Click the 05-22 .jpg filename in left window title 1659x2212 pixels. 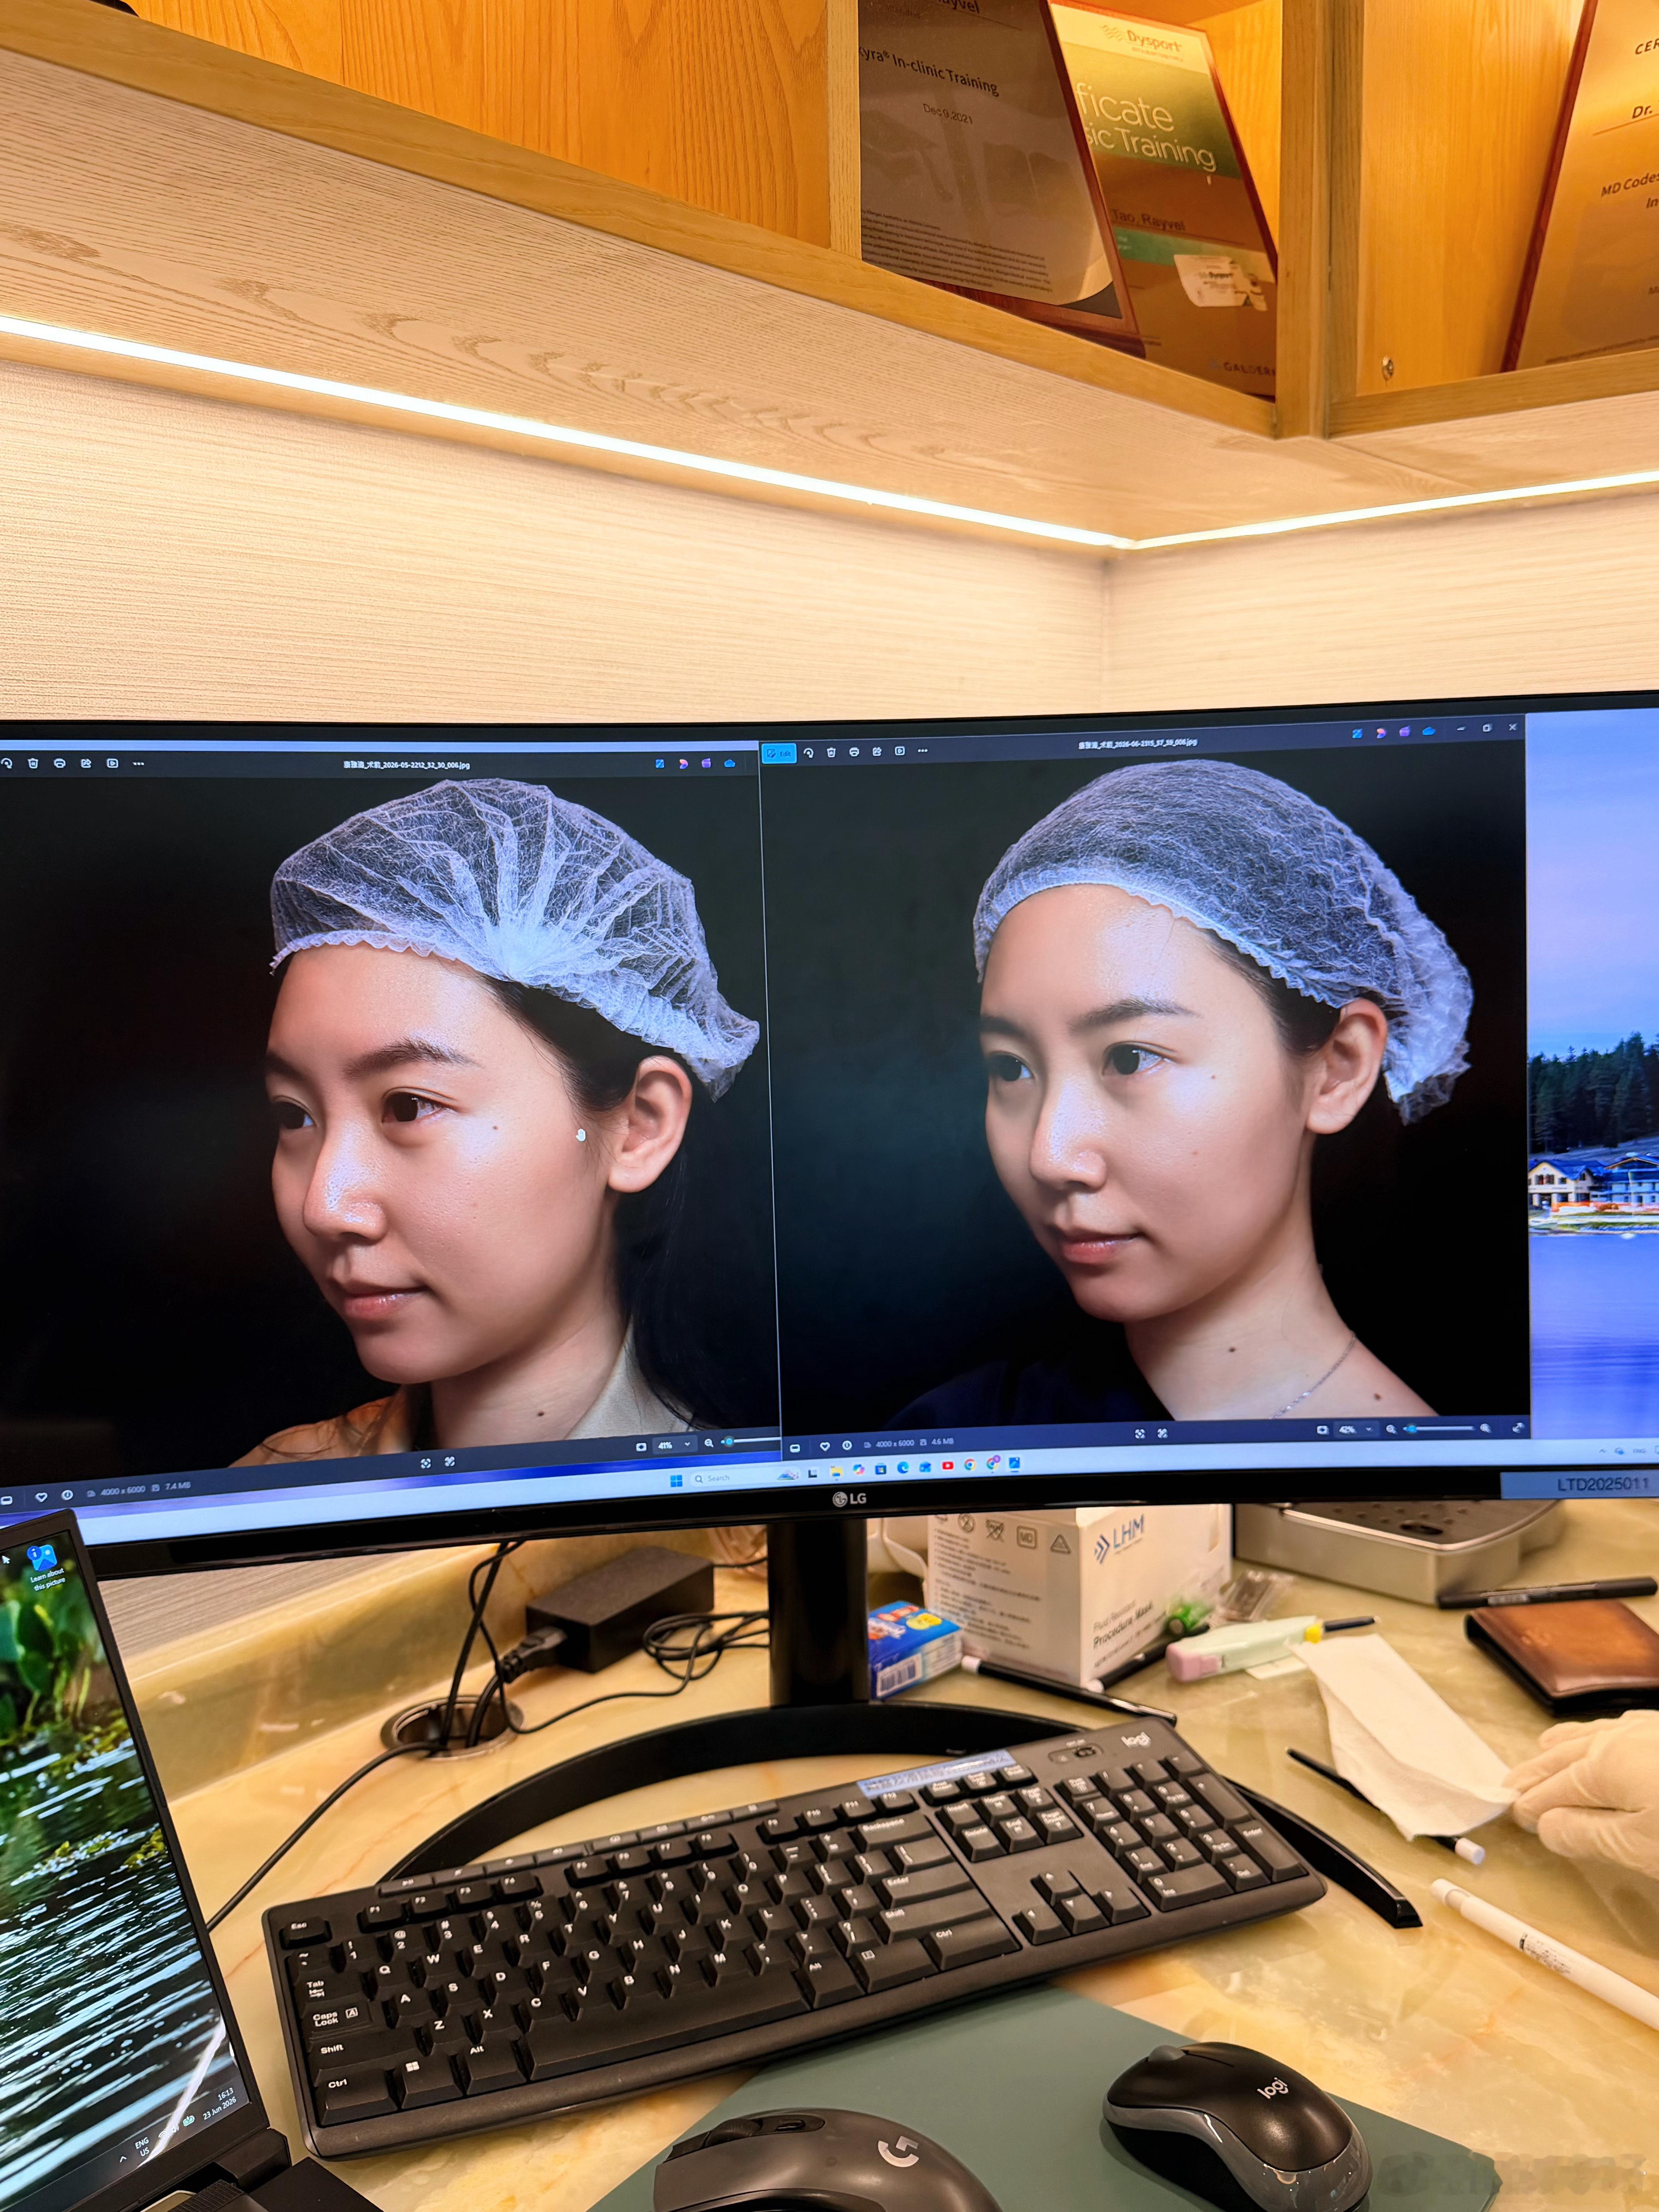pyautogui.click(x=407, y=765)
